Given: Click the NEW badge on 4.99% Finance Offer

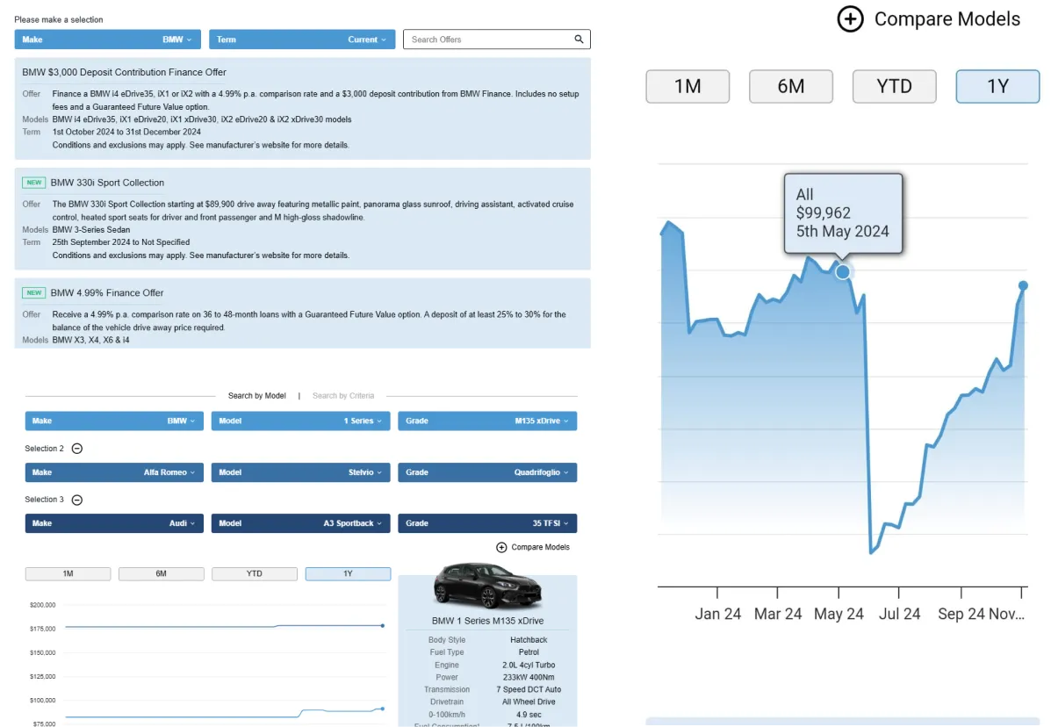Looking at the screenshot, I should point(33,292).
